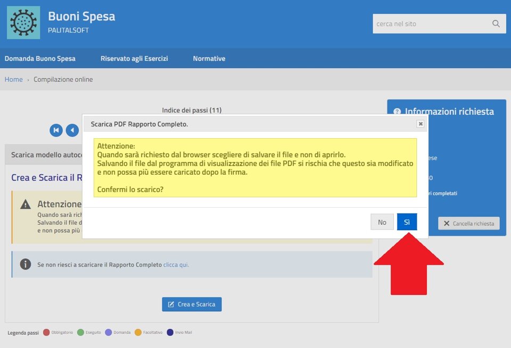511x348 pixels.
Task: Go to the previous step arrow button
Action: point(72,130)
